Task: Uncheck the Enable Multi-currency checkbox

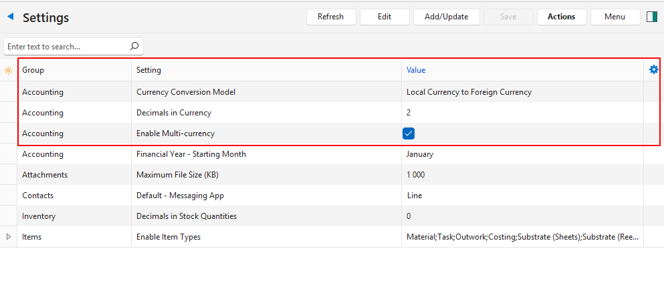Action: pyautogui.click(x=409, y=133)
